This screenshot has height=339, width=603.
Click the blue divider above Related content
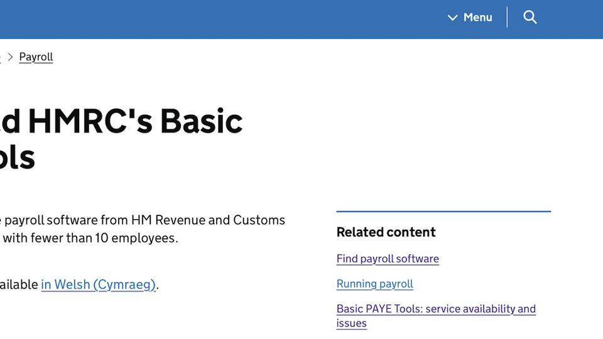(x=443, y=212)
